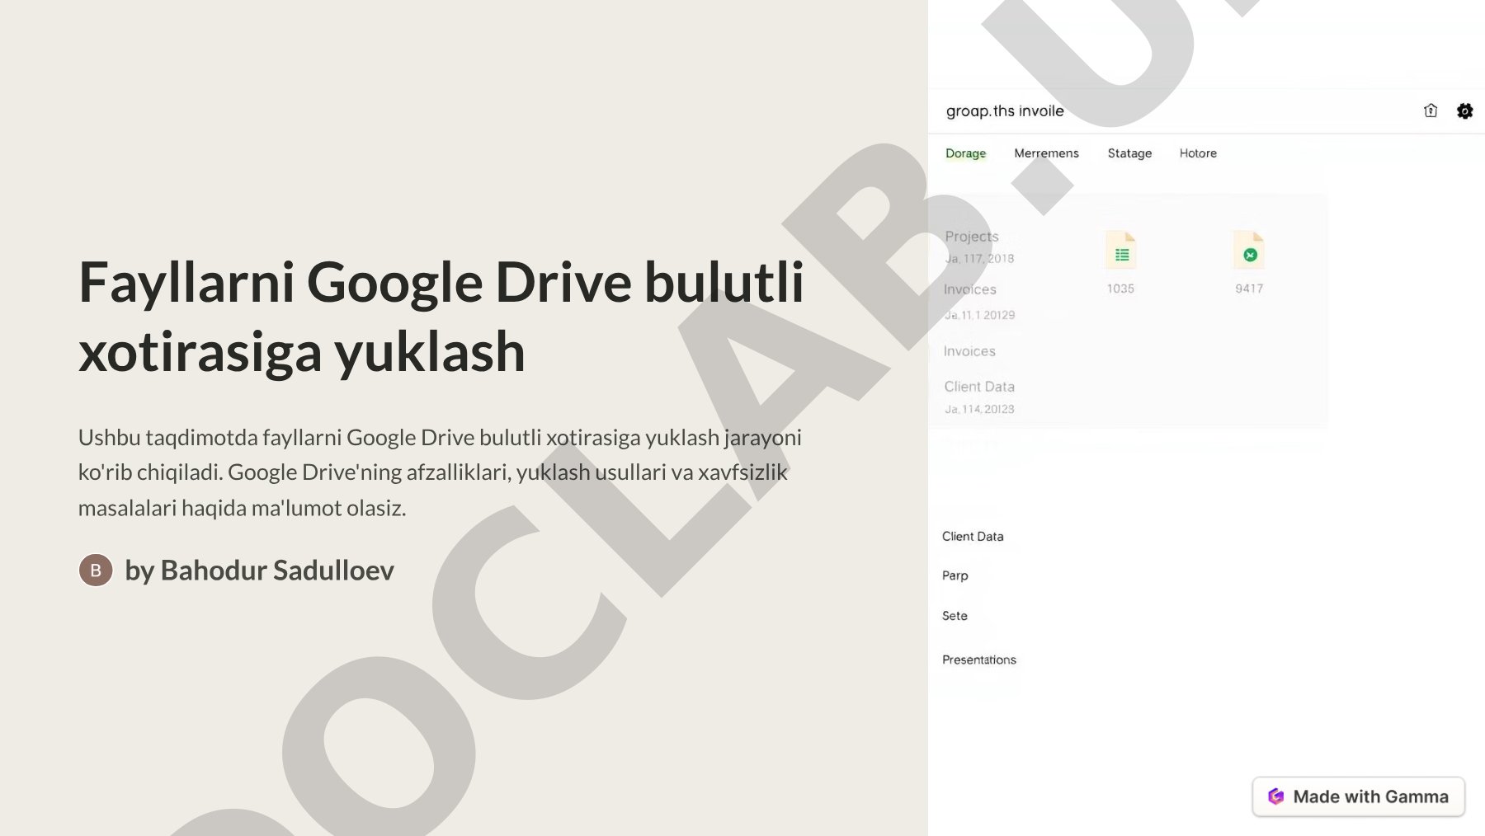Switch to the Hotore tab
The height and width of the screenshot is (836, 1485).
[1198, 153]
